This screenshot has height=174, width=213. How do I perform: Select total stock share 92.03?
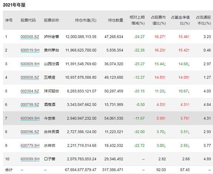161,170
